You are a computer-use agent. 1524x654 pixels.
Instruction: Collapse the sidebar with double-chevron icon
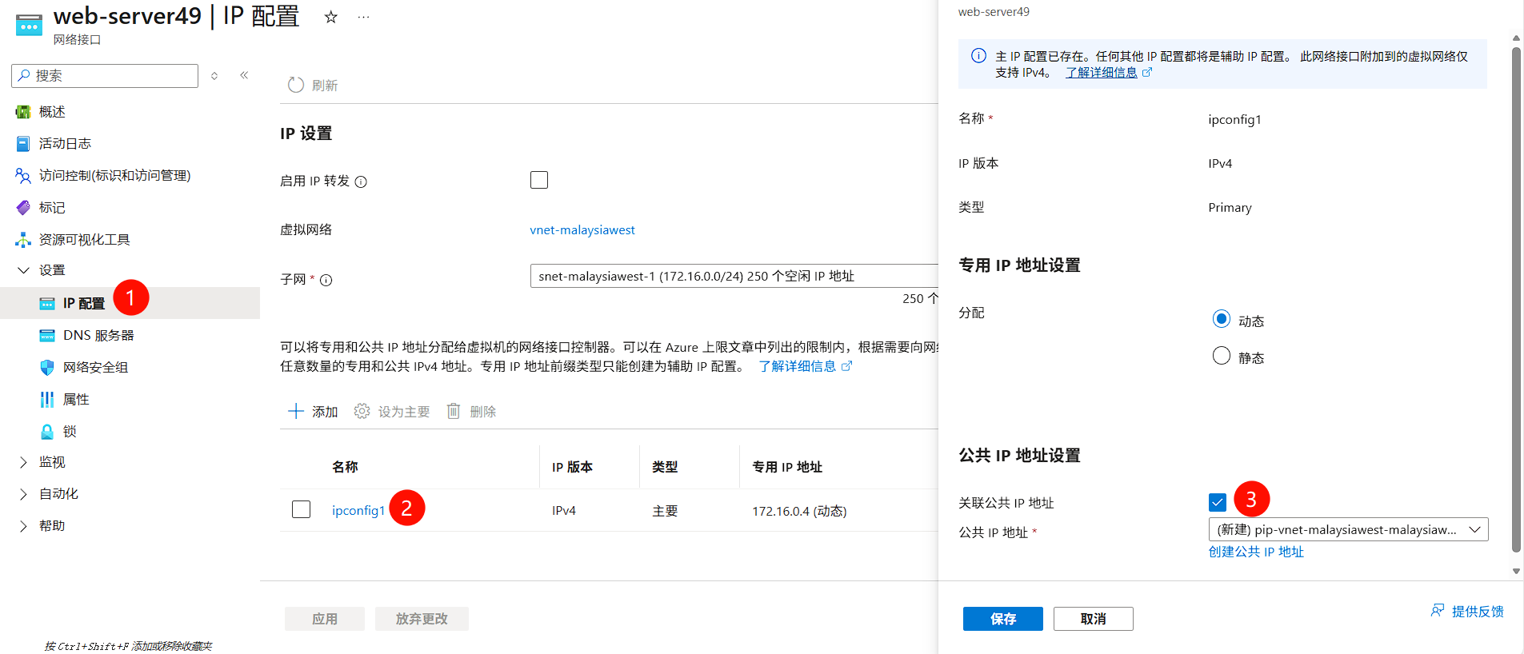(x=244, y=75)
